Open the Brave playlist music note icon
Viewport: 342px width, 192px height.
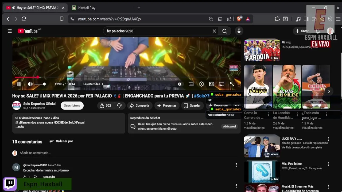pos(298,19)
